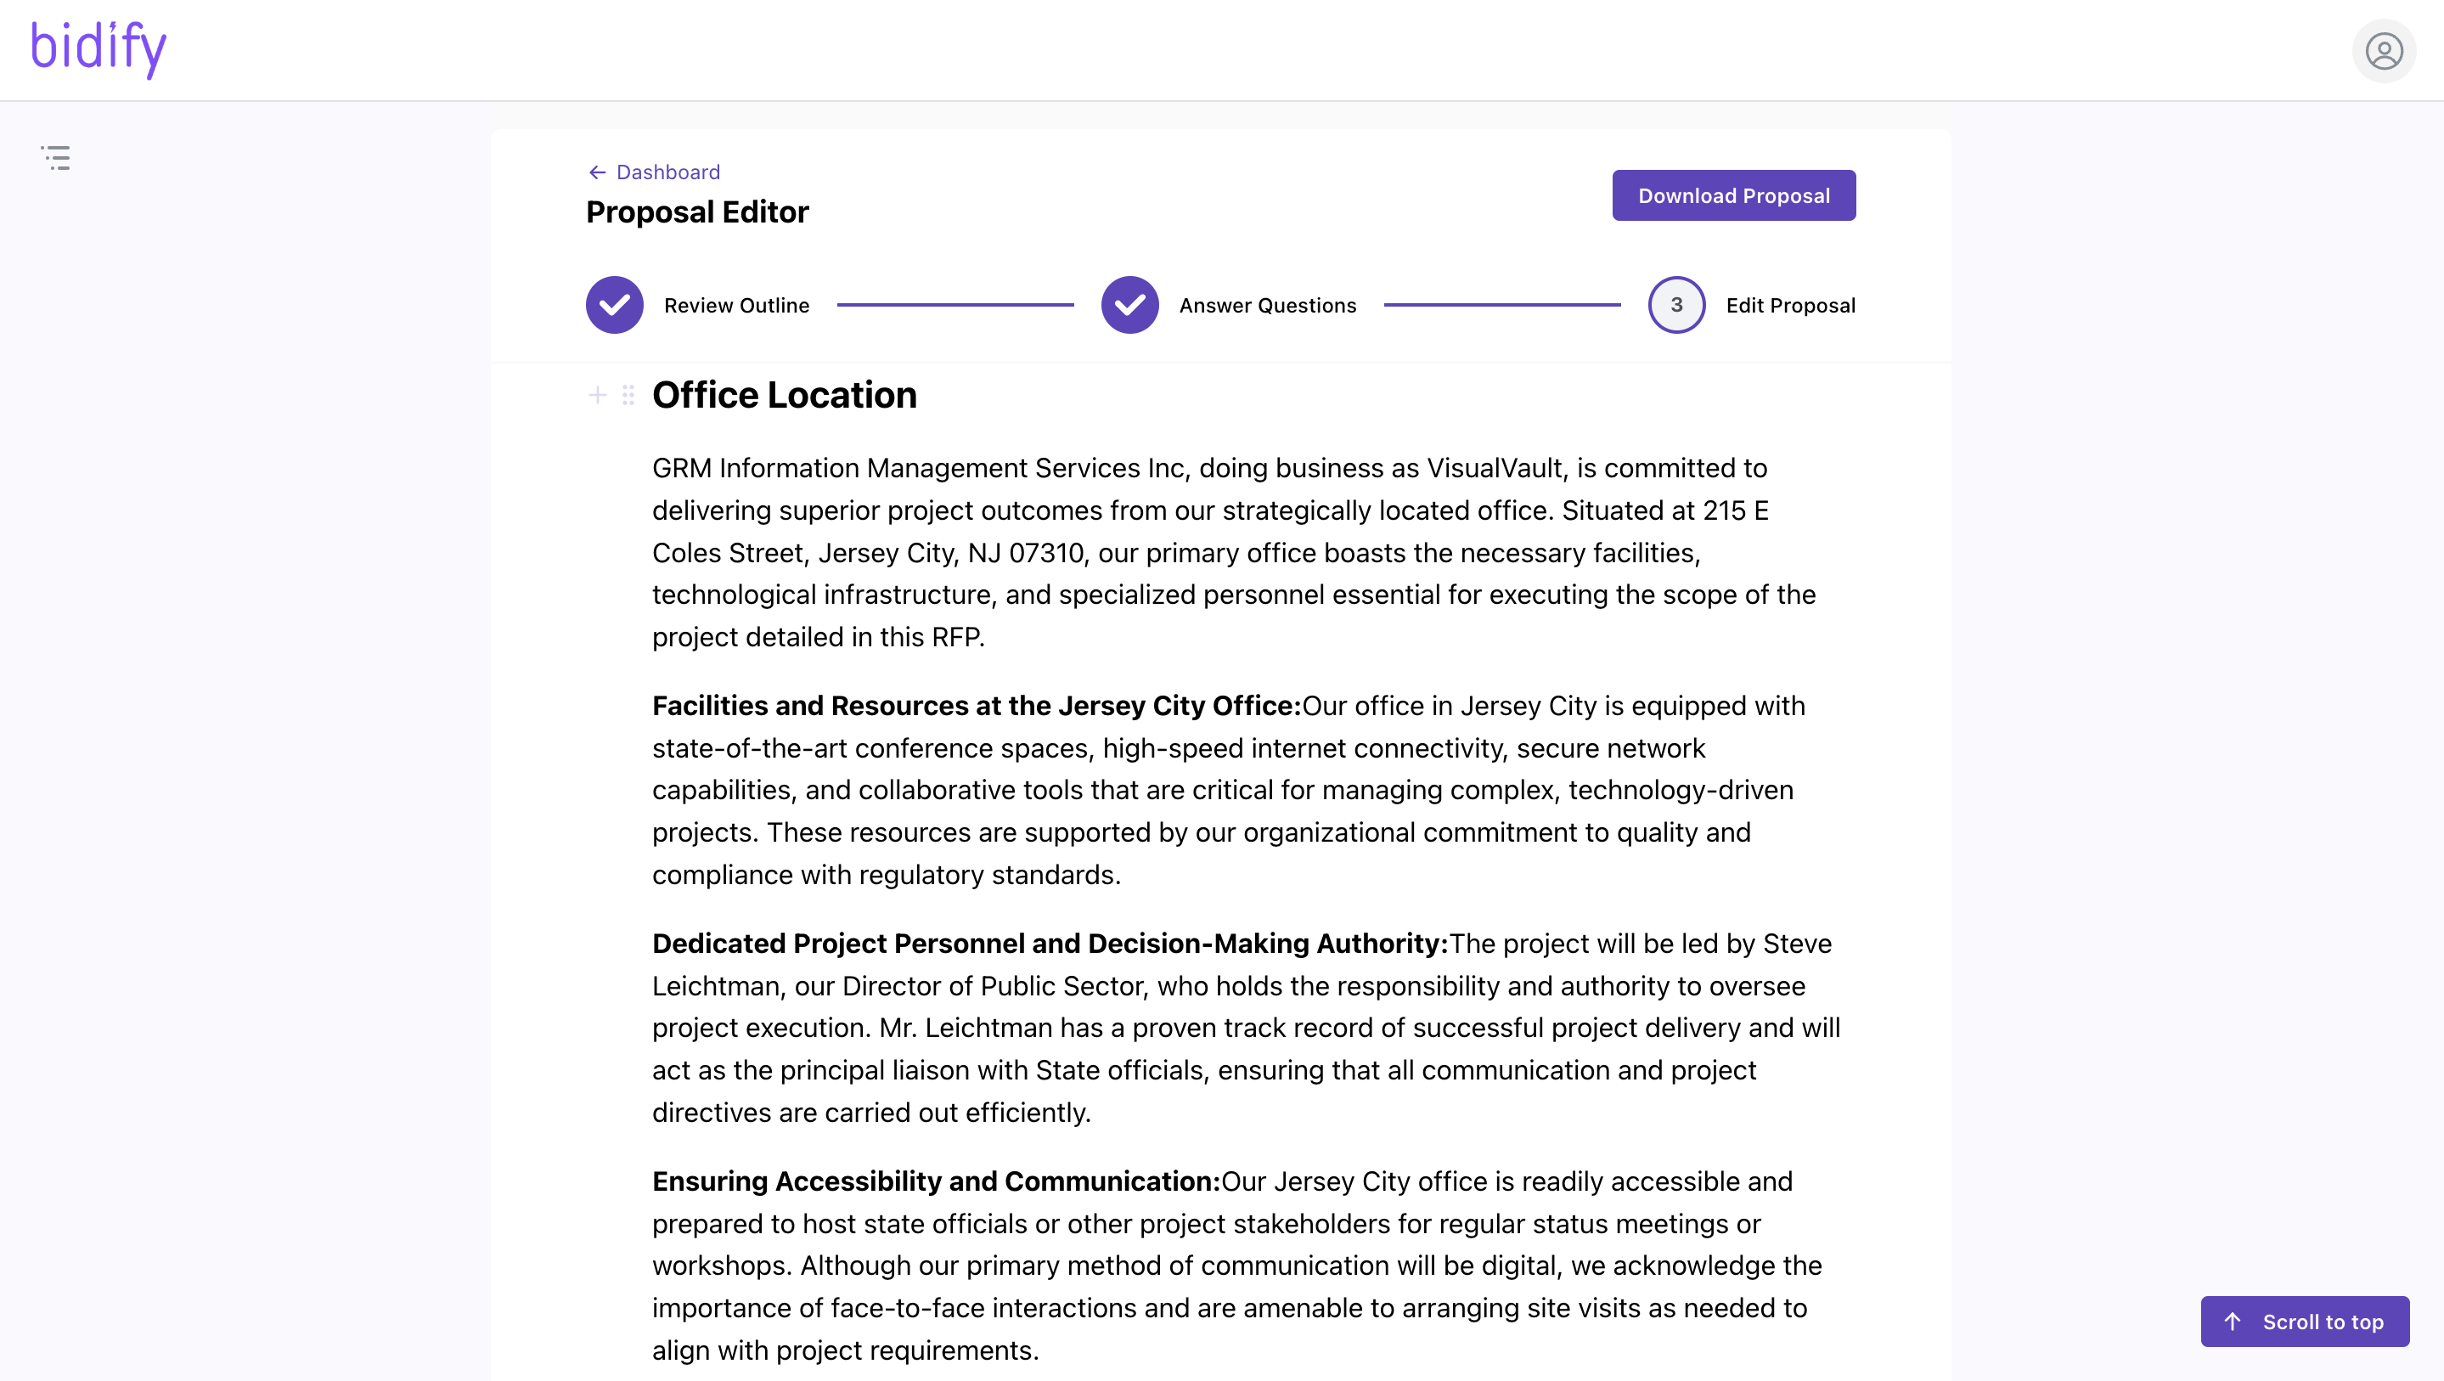Screen dimensions: 2444x1381
Task: Click the Facilities and Resources bold heading
Action: (976, 706)
